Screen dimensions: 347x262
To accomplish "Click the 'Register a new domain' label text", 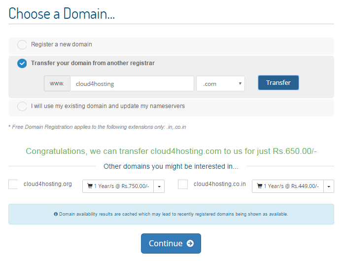I will click(x=62, y=44).
